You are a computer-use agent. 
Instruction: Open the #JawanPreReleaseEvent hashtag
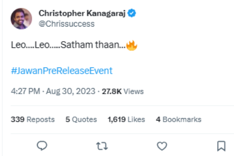pyautogui.click(x=62, y=71)
